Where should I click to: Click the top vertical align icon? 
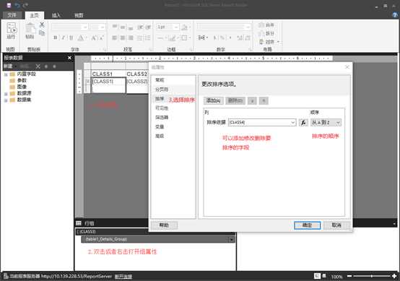coord(115,27)
